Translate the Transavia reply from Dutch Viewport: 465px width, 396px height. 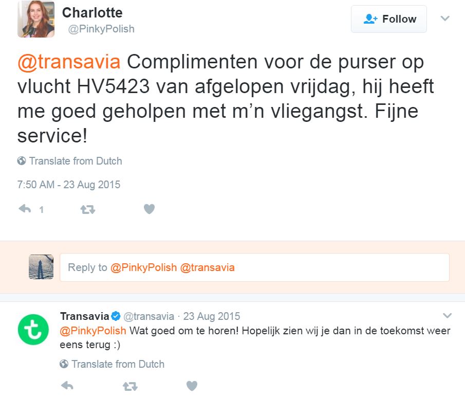[x=118, y=364]
